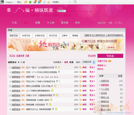Viewport: 134px width, 115px height.
Task: Click the 立即参加 button on the banner
Action: (x=111, y=48)
